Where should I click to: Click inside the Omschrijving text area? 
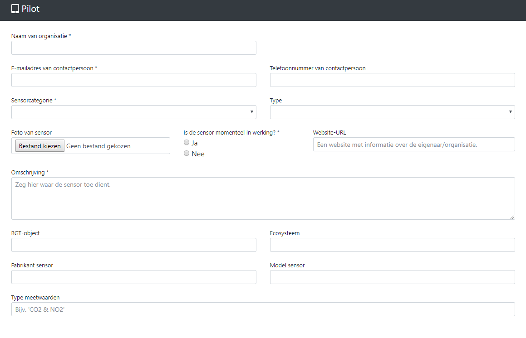pos(263,198)
